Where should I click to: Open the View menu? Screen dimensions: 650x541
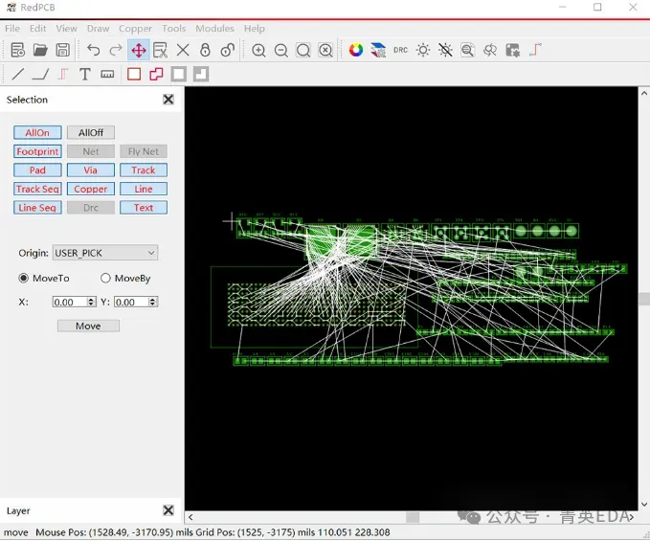point(66,28)
